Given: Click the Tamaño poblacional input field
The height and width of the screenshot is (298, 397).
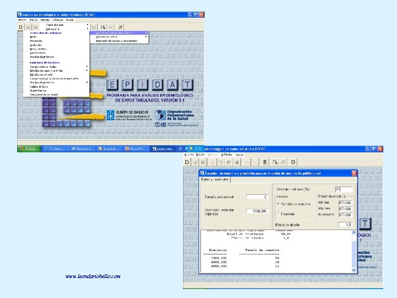Looking at the screenshot, I should (257, 197).
